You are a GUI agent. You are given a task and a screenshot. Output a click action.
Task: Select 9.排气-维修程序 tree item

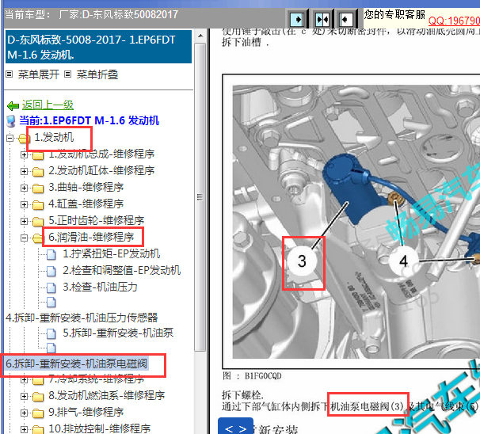tap(86, 412)
